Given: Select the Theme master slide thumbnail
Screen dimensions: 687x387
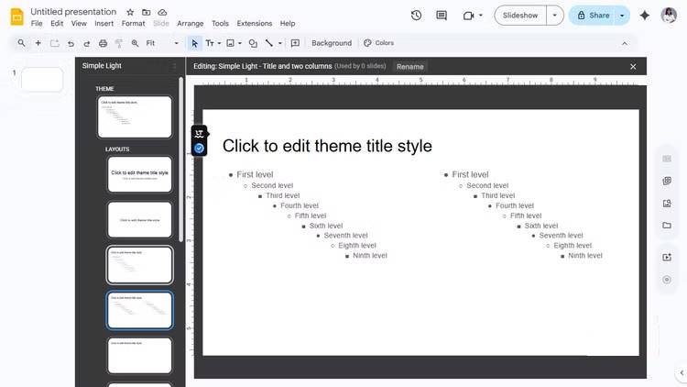Looking at the screenshot, I should click(x=135, y=116).
